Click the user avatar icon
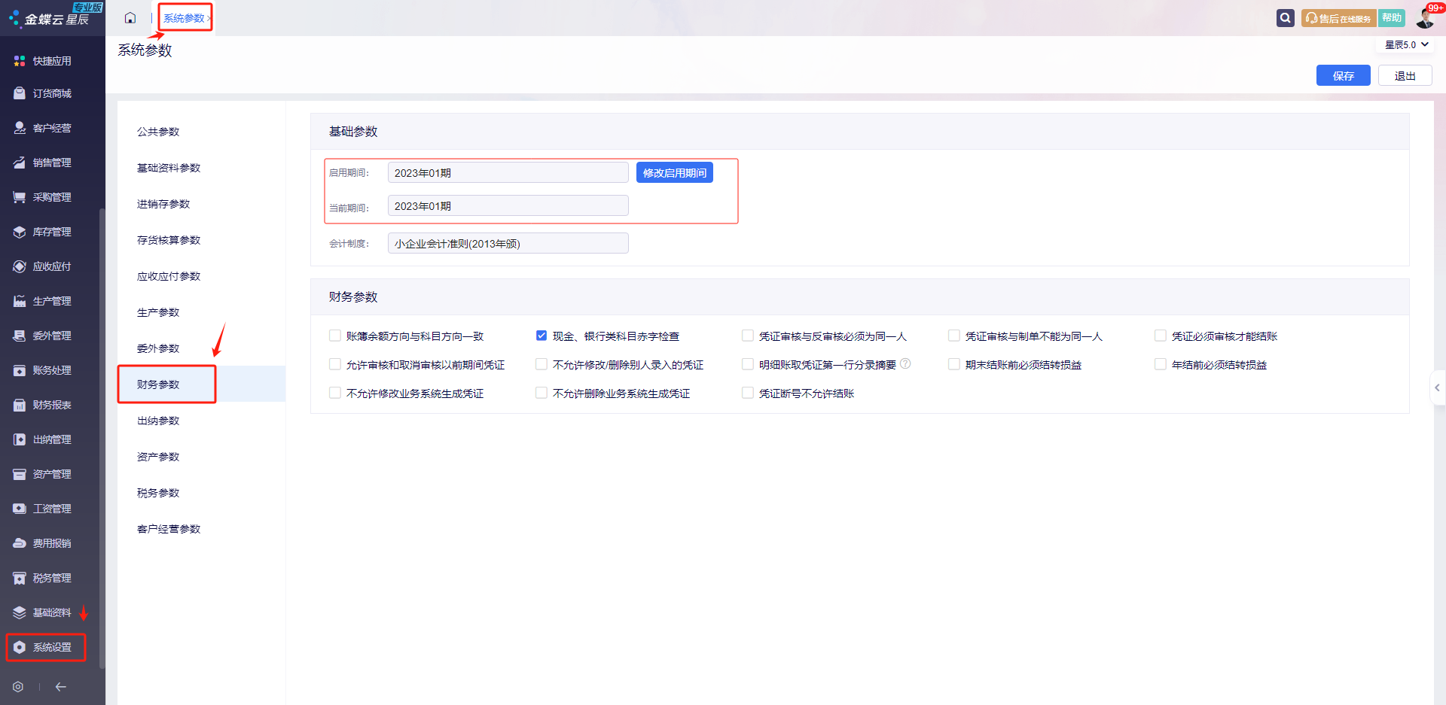1446x705 pixels. pyautogui.click(x=1426, y=17)
